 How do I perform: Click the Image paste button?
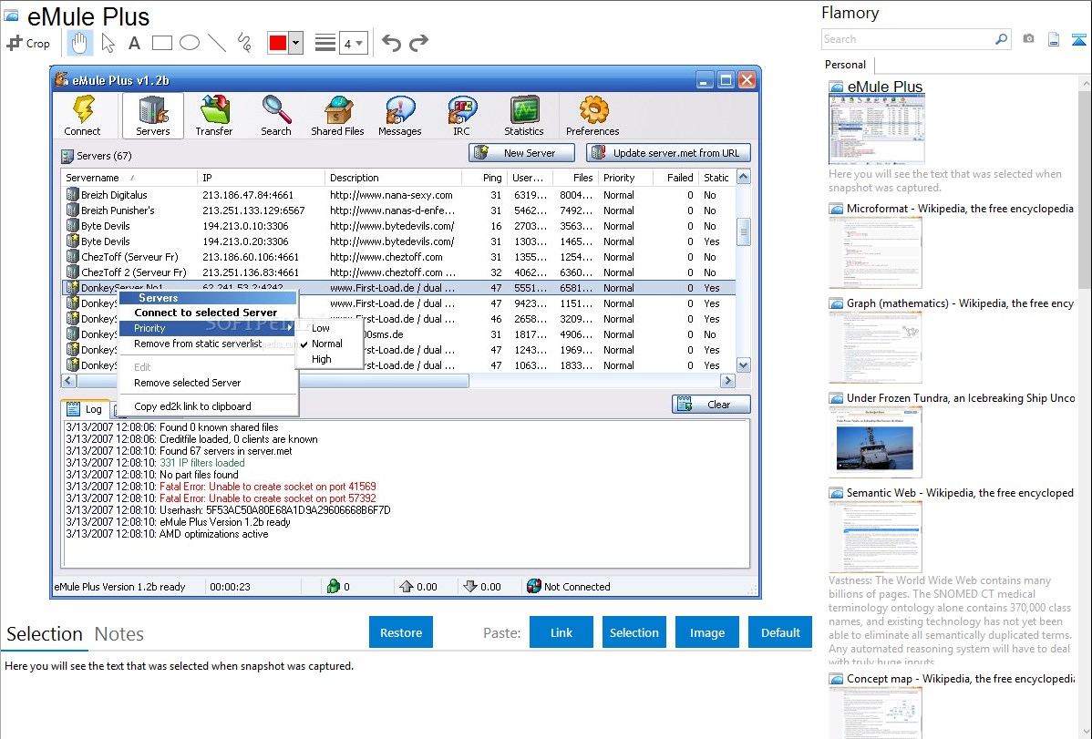tap(707, 632)
